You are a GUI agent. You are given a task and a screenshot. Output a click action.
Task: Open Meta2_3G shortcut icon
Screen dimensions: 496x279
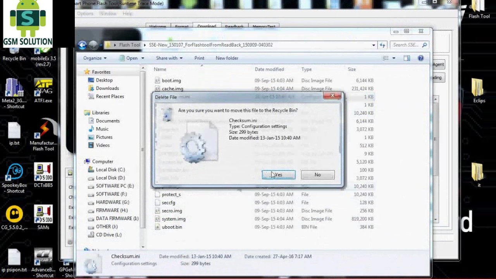(x=14, y=93)
